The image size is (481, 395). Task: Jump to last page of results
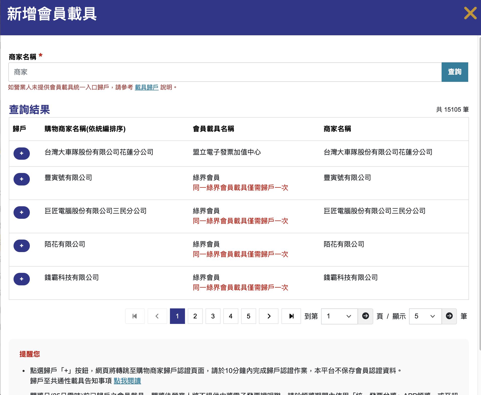click(x=291, y=316)
